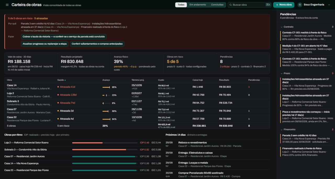This screenshot has height=179, width=335.
Task: Switch to the Em andamento tab
Action: coord(198,5)
